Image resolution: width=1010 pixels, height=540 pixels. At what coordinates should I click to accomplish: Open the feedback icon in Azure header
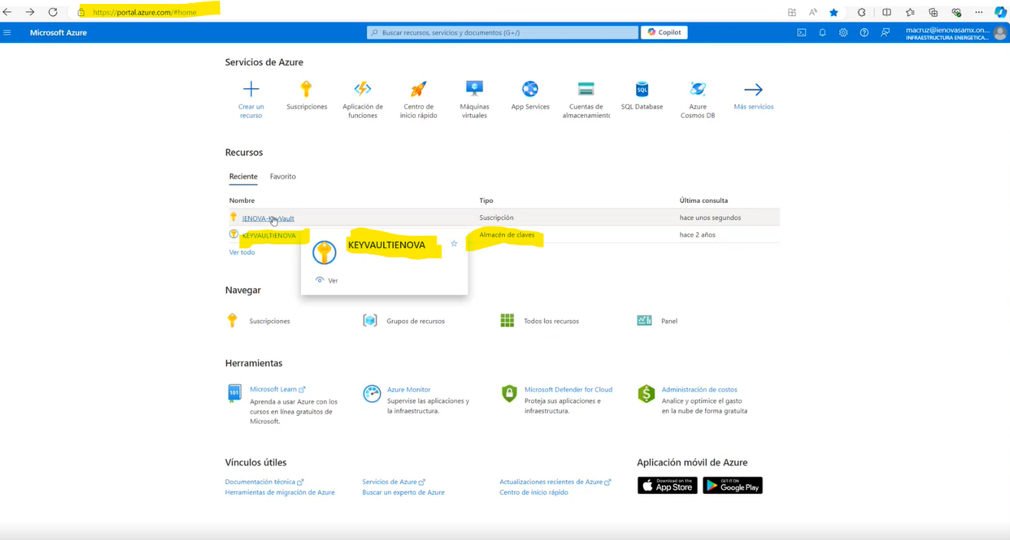(885, 33)
